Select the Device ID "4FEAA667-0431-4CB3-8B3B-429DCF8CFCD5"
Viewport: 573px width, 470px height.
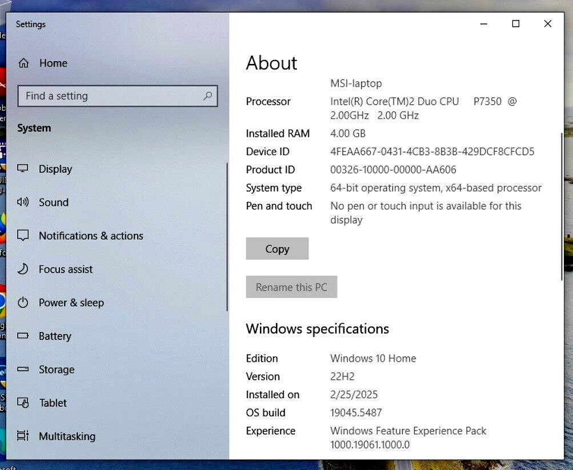click(432, 151)
